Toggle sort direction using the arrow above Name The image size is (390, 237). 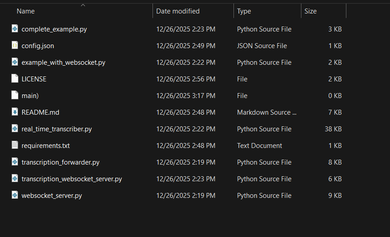click(x=83, y=5)
